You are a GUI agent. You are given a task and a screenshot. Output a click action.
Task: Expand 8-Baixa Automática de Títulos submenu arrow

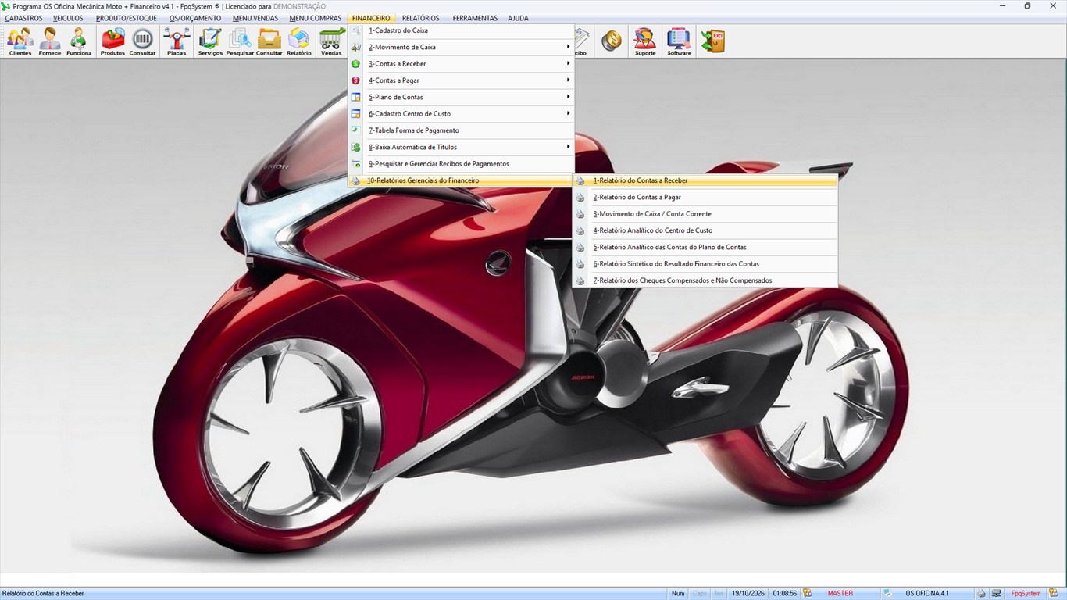(x=568, y=147)
